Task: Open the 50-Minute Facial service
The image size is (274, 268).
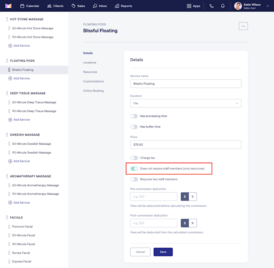Action: (24, 235)
